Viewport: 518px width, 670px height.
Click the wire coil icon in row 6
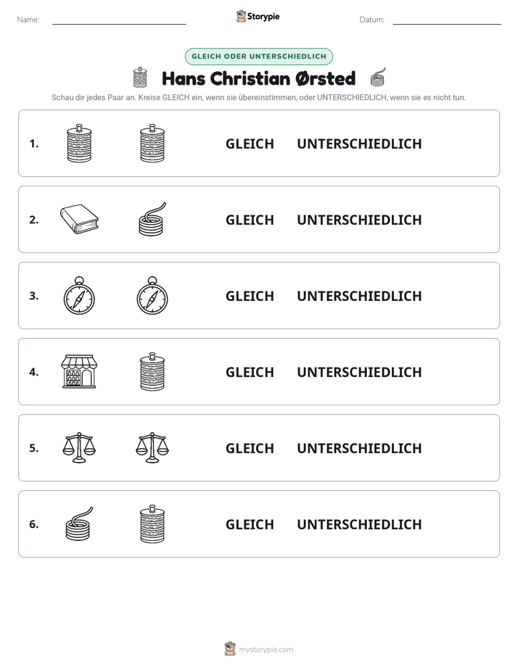point(79,524)
